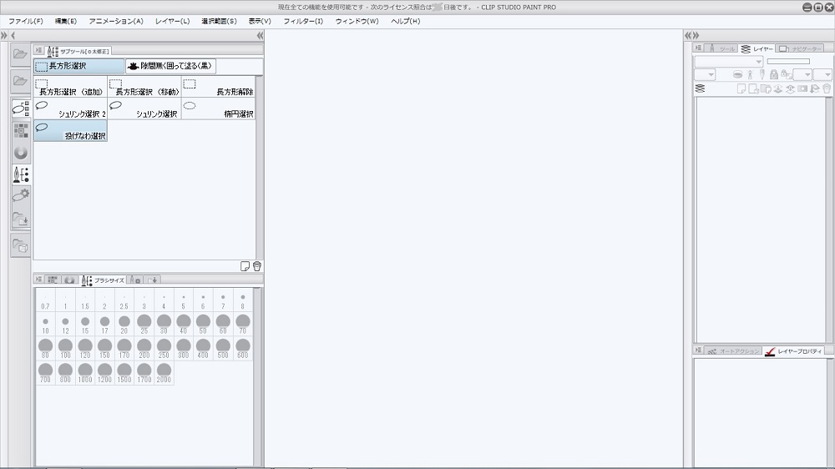Toggle set as draft layer

point(762,74)
